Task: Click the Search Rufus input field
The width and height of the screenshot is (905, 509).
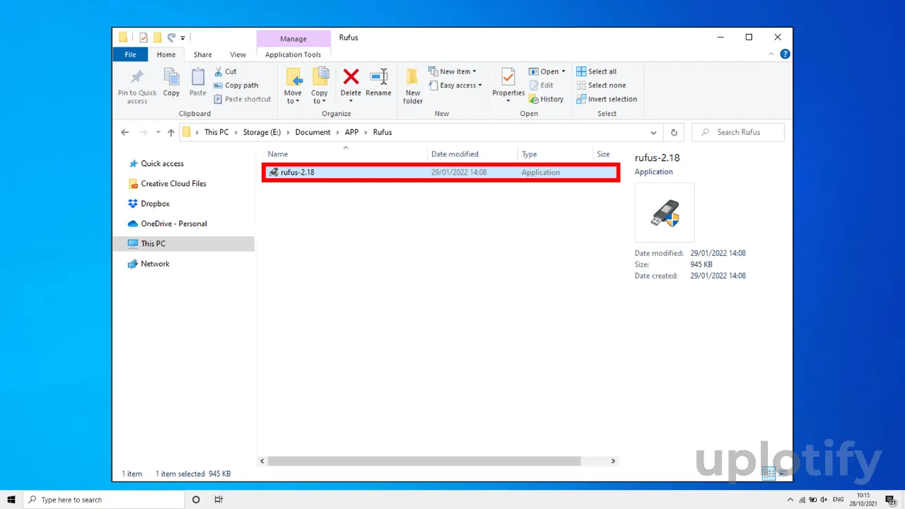Action: pyautogui.click(x=738, y=132)
